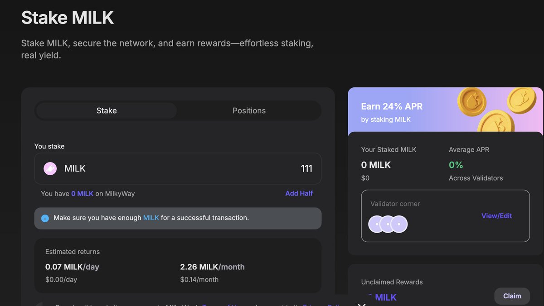The image size is (544, 306).
Task: Click the top-right gold coin in the banner
Action: click(522, 100)
